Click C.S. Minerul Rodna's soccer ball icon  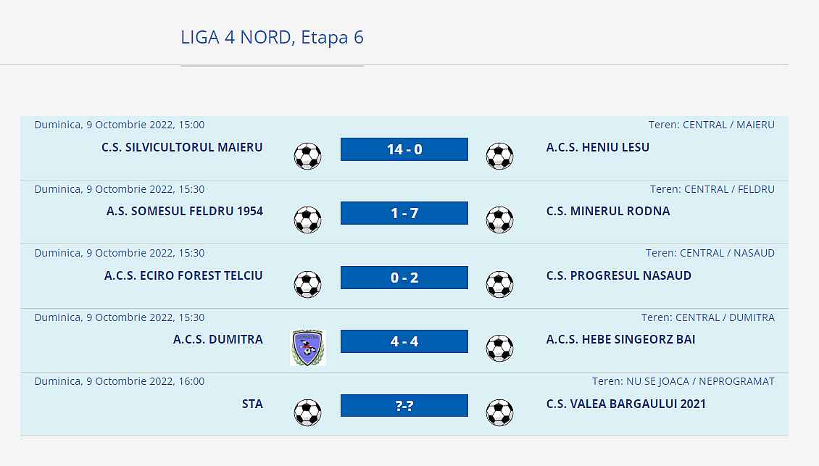(499, 220)
